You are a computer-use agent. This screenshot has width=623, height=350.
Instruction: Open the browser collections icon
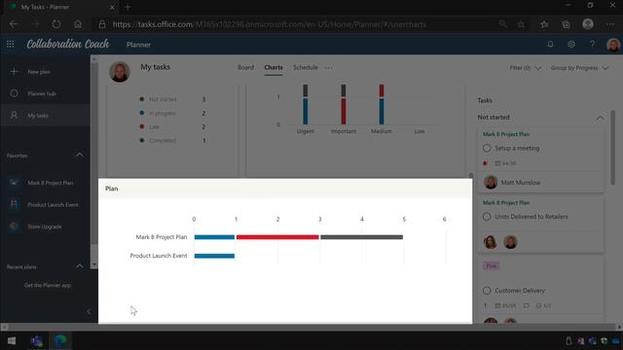tap(566, 24)
